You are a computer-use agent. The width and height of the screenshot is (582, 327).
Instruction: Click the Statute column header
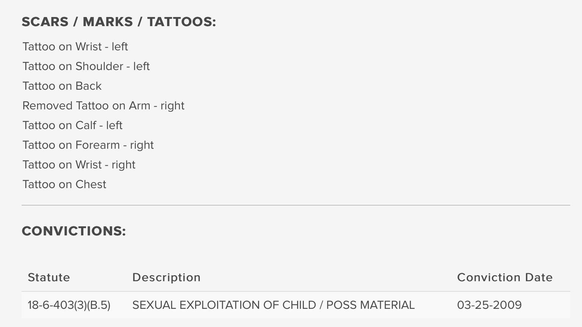tap(49, 277)
